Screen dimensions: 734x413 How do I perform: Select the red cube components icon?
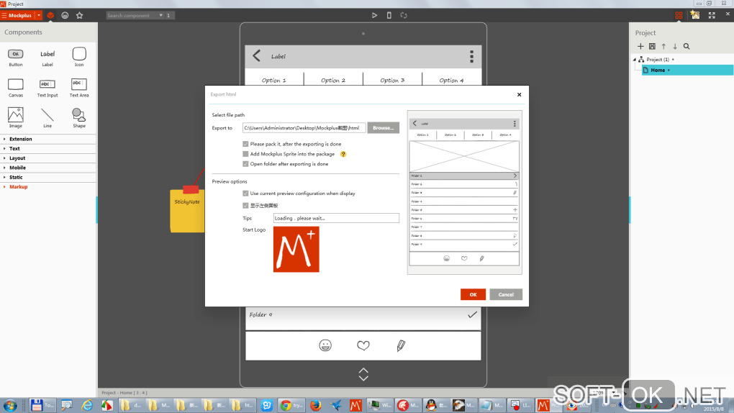50,15
